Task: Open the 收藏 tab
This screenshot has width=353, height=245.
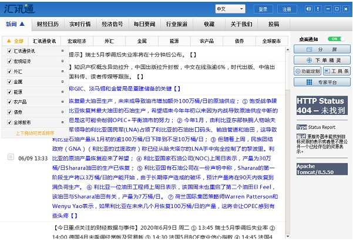Action: pos(209,24)
